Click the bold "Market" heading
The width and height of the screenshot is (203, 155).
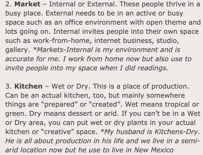27,4
